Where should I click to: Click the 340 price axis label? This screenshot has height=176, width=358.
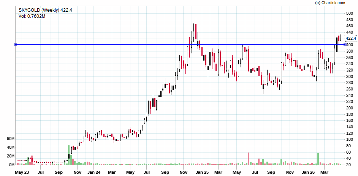350,64
